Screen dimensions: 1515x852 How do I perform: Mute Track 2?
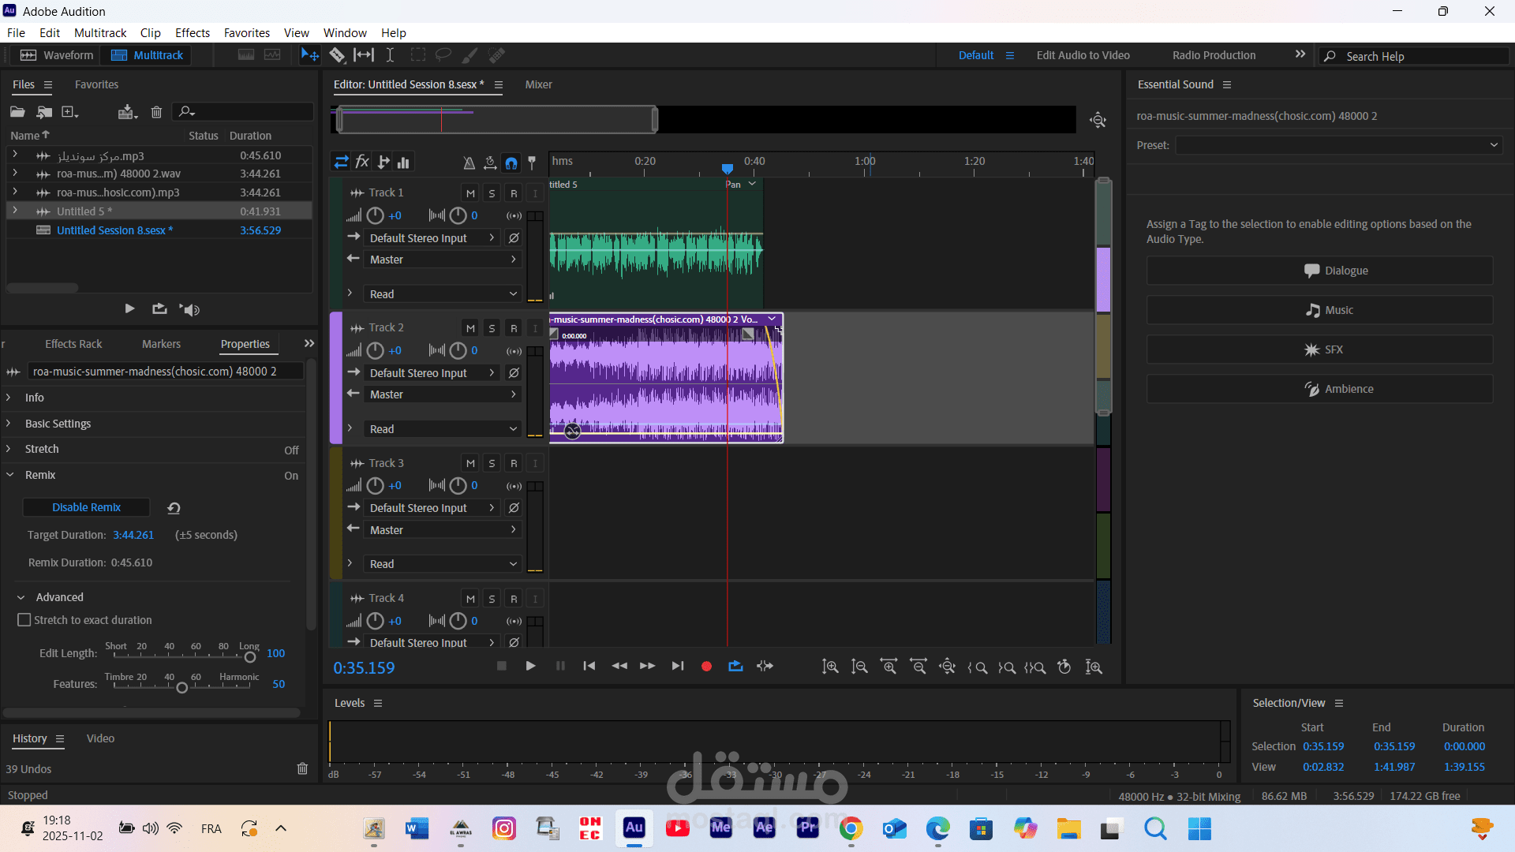[470, 328]
